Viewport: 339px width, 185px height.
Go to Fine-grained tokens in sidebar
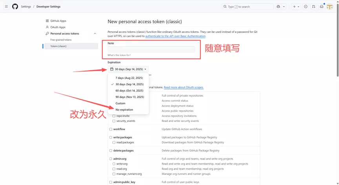coord(61,40)
